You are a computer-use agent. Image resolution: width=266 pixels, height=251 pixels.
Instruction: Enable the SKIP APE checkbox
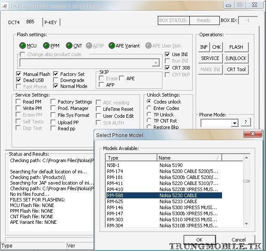tap(122, 78)
